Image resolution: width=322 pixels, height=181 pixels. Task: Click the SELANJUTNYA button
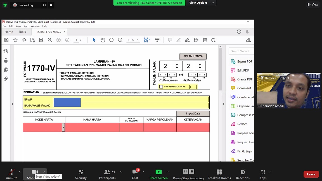(x=193, y=56)
